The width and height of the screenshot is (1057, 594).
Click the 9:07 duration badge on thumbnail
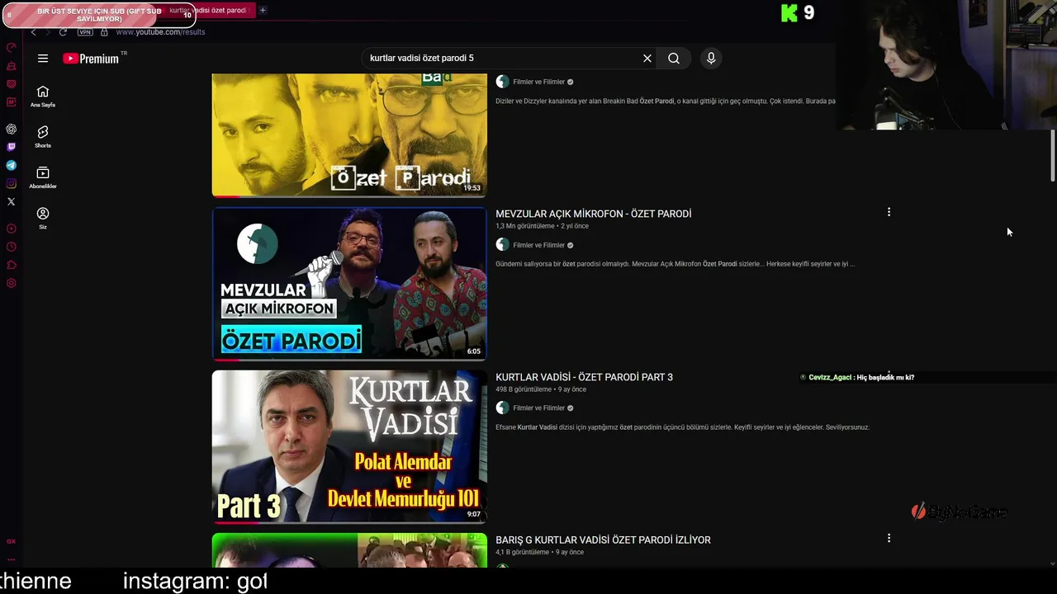[x=473, y=514]
